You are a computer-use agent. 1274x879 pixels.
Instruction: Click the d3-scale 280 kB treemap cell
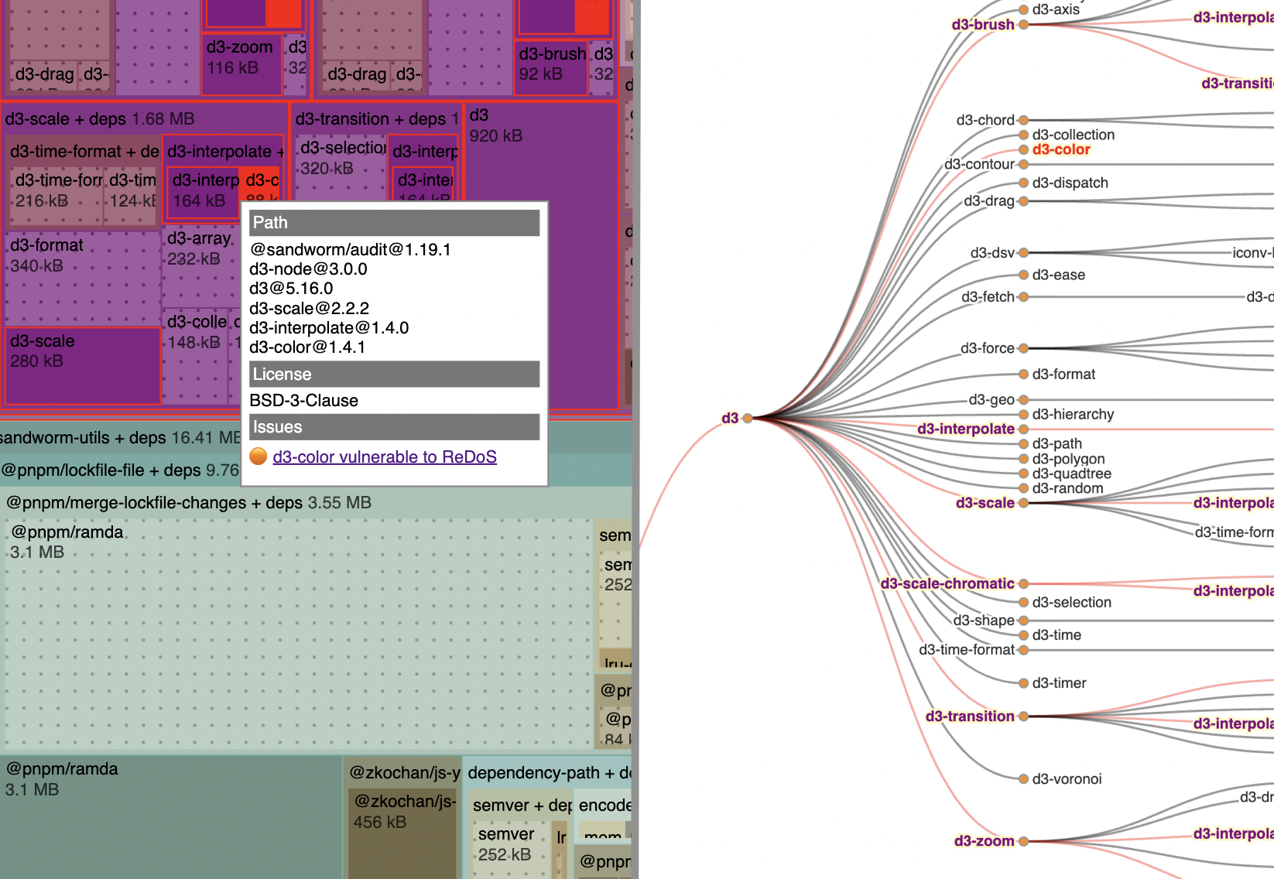tap(82, 365)
